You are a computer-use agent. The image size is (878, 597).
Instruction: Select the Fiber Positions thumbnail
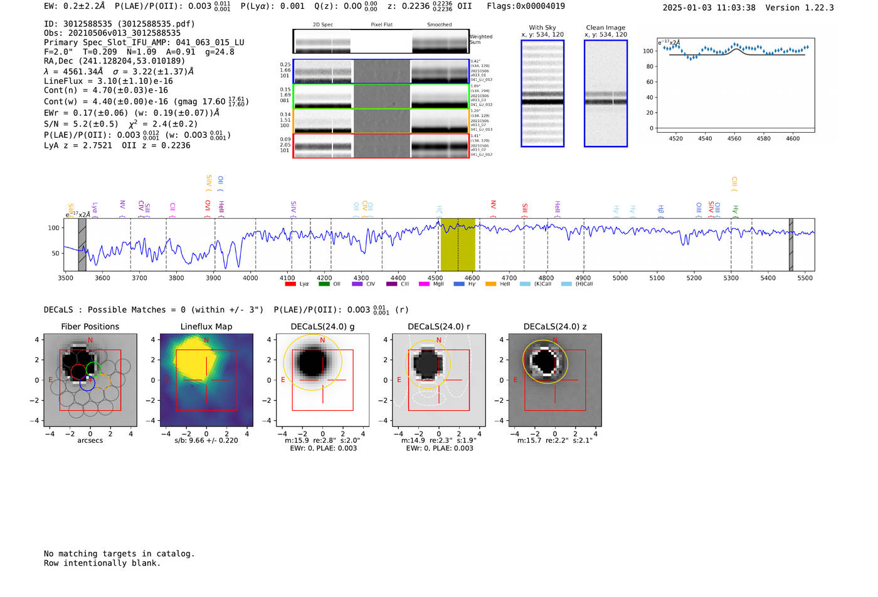(x=90, y=380)
